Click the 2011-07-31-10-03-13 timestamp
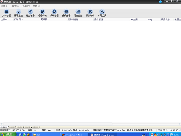The width and height of the screenshot is (181, 136). pos(168,130)
